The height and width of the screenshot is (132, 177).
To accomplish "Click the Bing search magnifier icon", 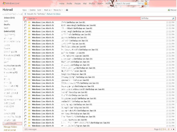I will [146, 4].
